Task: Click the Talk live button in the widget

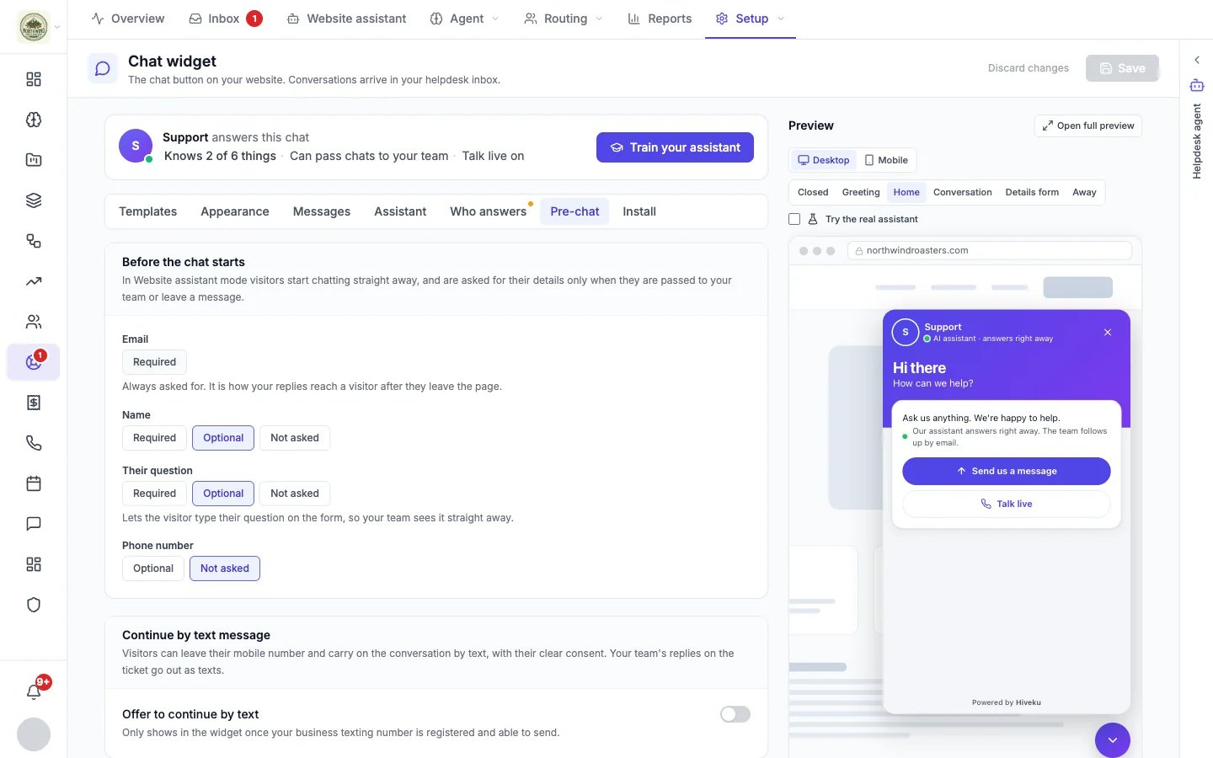Action: [x=1007, y=504]
